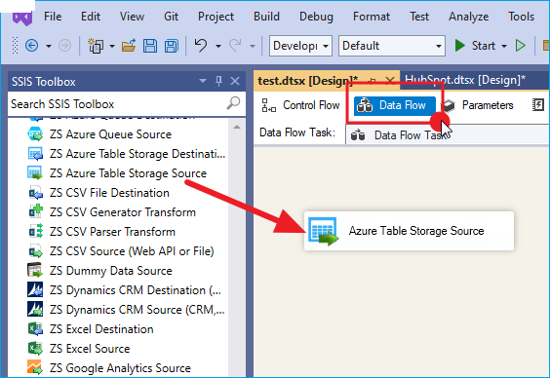Close the SSIS Toolbox panel
Viewport: 550px width, 378px height.
(x=235, y=81)
